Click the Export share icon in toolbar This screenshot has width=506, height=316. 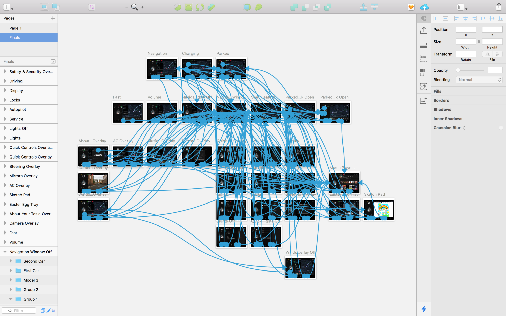click(499, 7)
